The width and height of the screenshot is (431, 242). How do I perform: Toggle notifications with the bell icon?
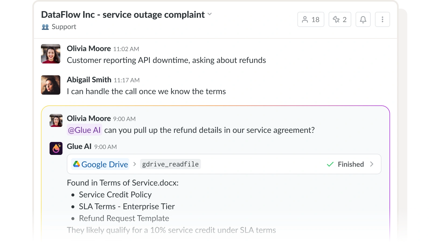363,19
